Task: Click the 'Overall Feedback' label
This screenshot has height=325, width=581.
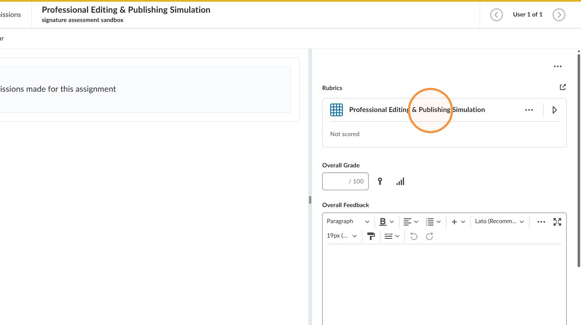Action: pos(345,205)
